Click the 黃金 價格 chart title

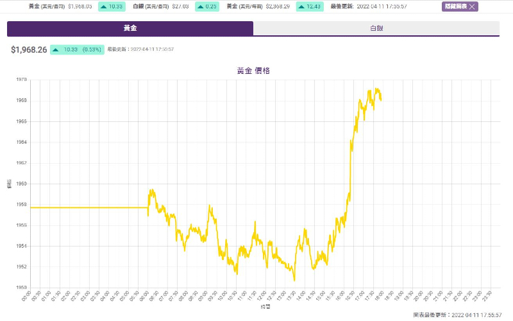pos(253,71)
